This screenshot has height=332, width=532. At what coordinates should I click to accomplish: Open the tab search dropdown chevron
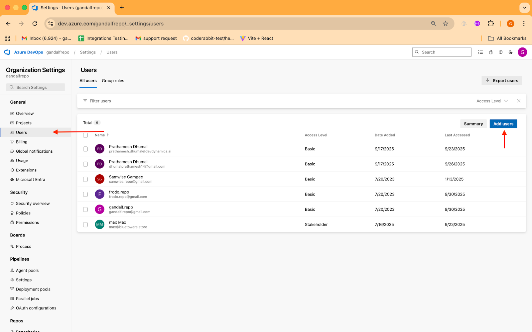click(524, 8)
